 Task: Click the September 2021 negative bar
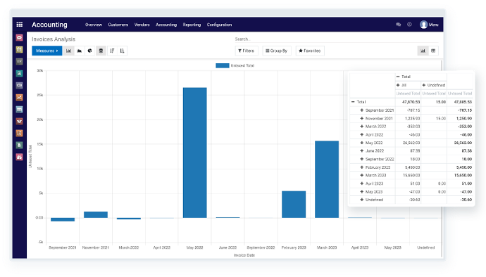(x=63, y=219)
